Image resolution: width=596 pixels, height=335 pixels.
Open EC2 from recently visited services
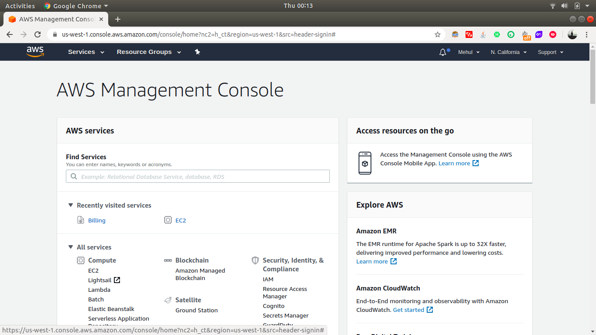[181, 220]
